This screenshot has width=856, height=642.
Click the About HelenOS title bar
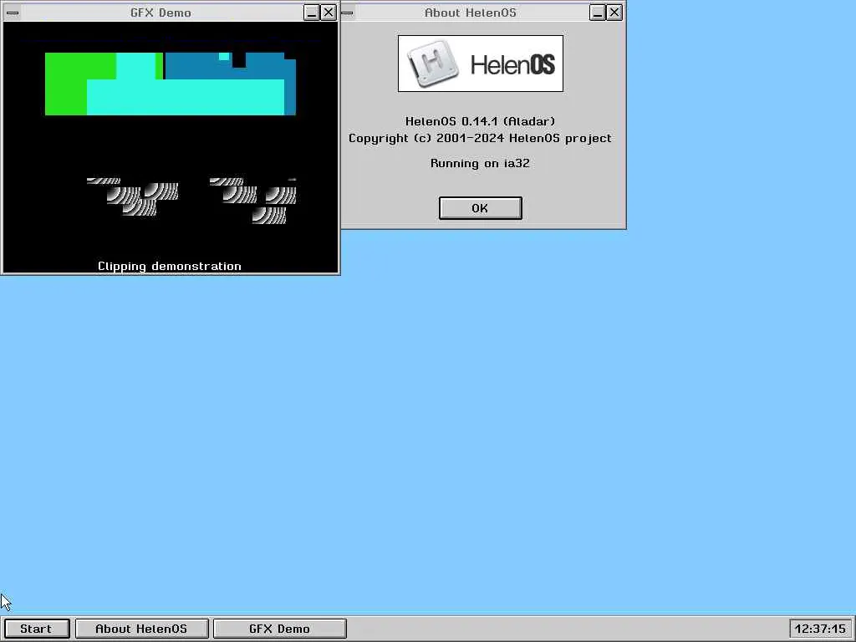(471, 13)
